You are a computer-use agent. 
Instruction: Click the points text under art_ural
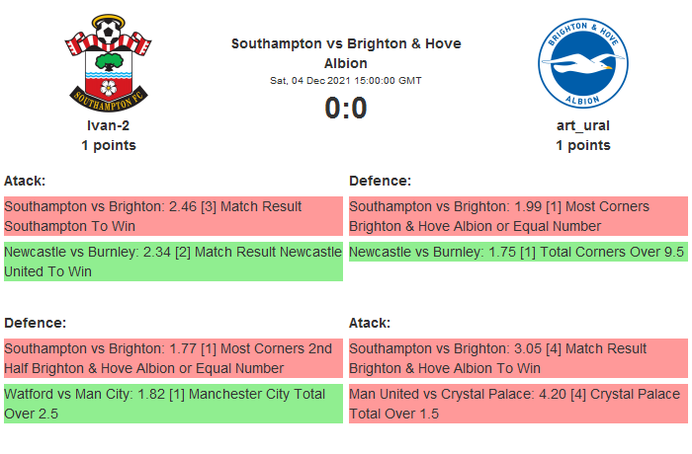click(582, 145)
